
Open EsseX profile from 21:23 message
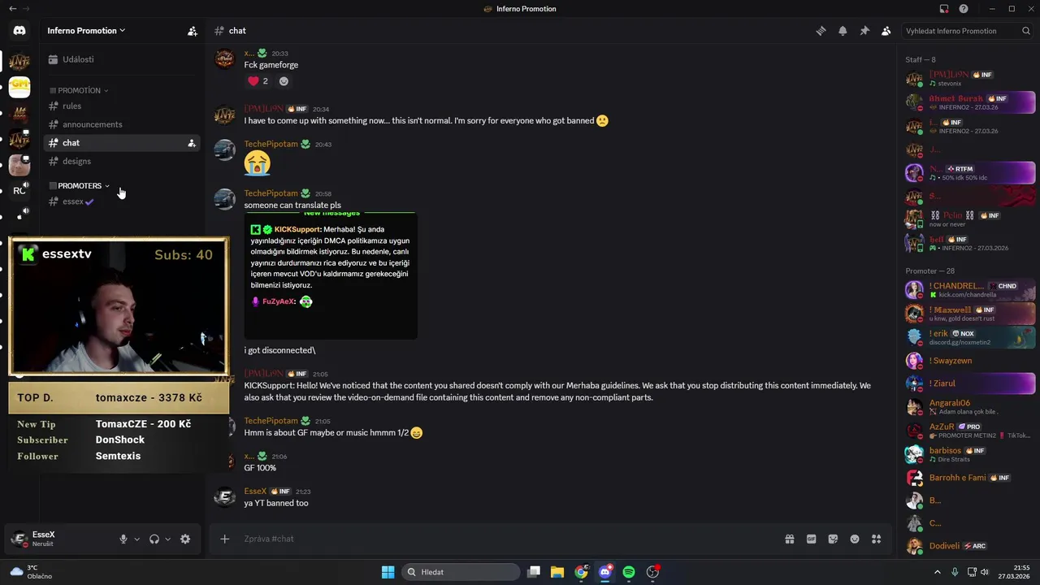pyautogui.click(x=255, y=492)
